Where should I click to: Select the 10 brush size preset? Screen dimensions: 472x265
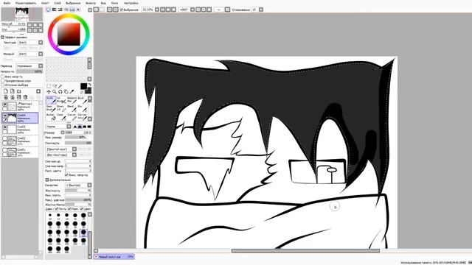50,216
